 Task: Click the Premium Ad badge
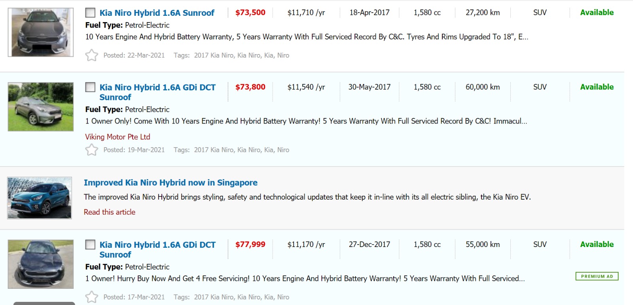[x=597, y=276]
